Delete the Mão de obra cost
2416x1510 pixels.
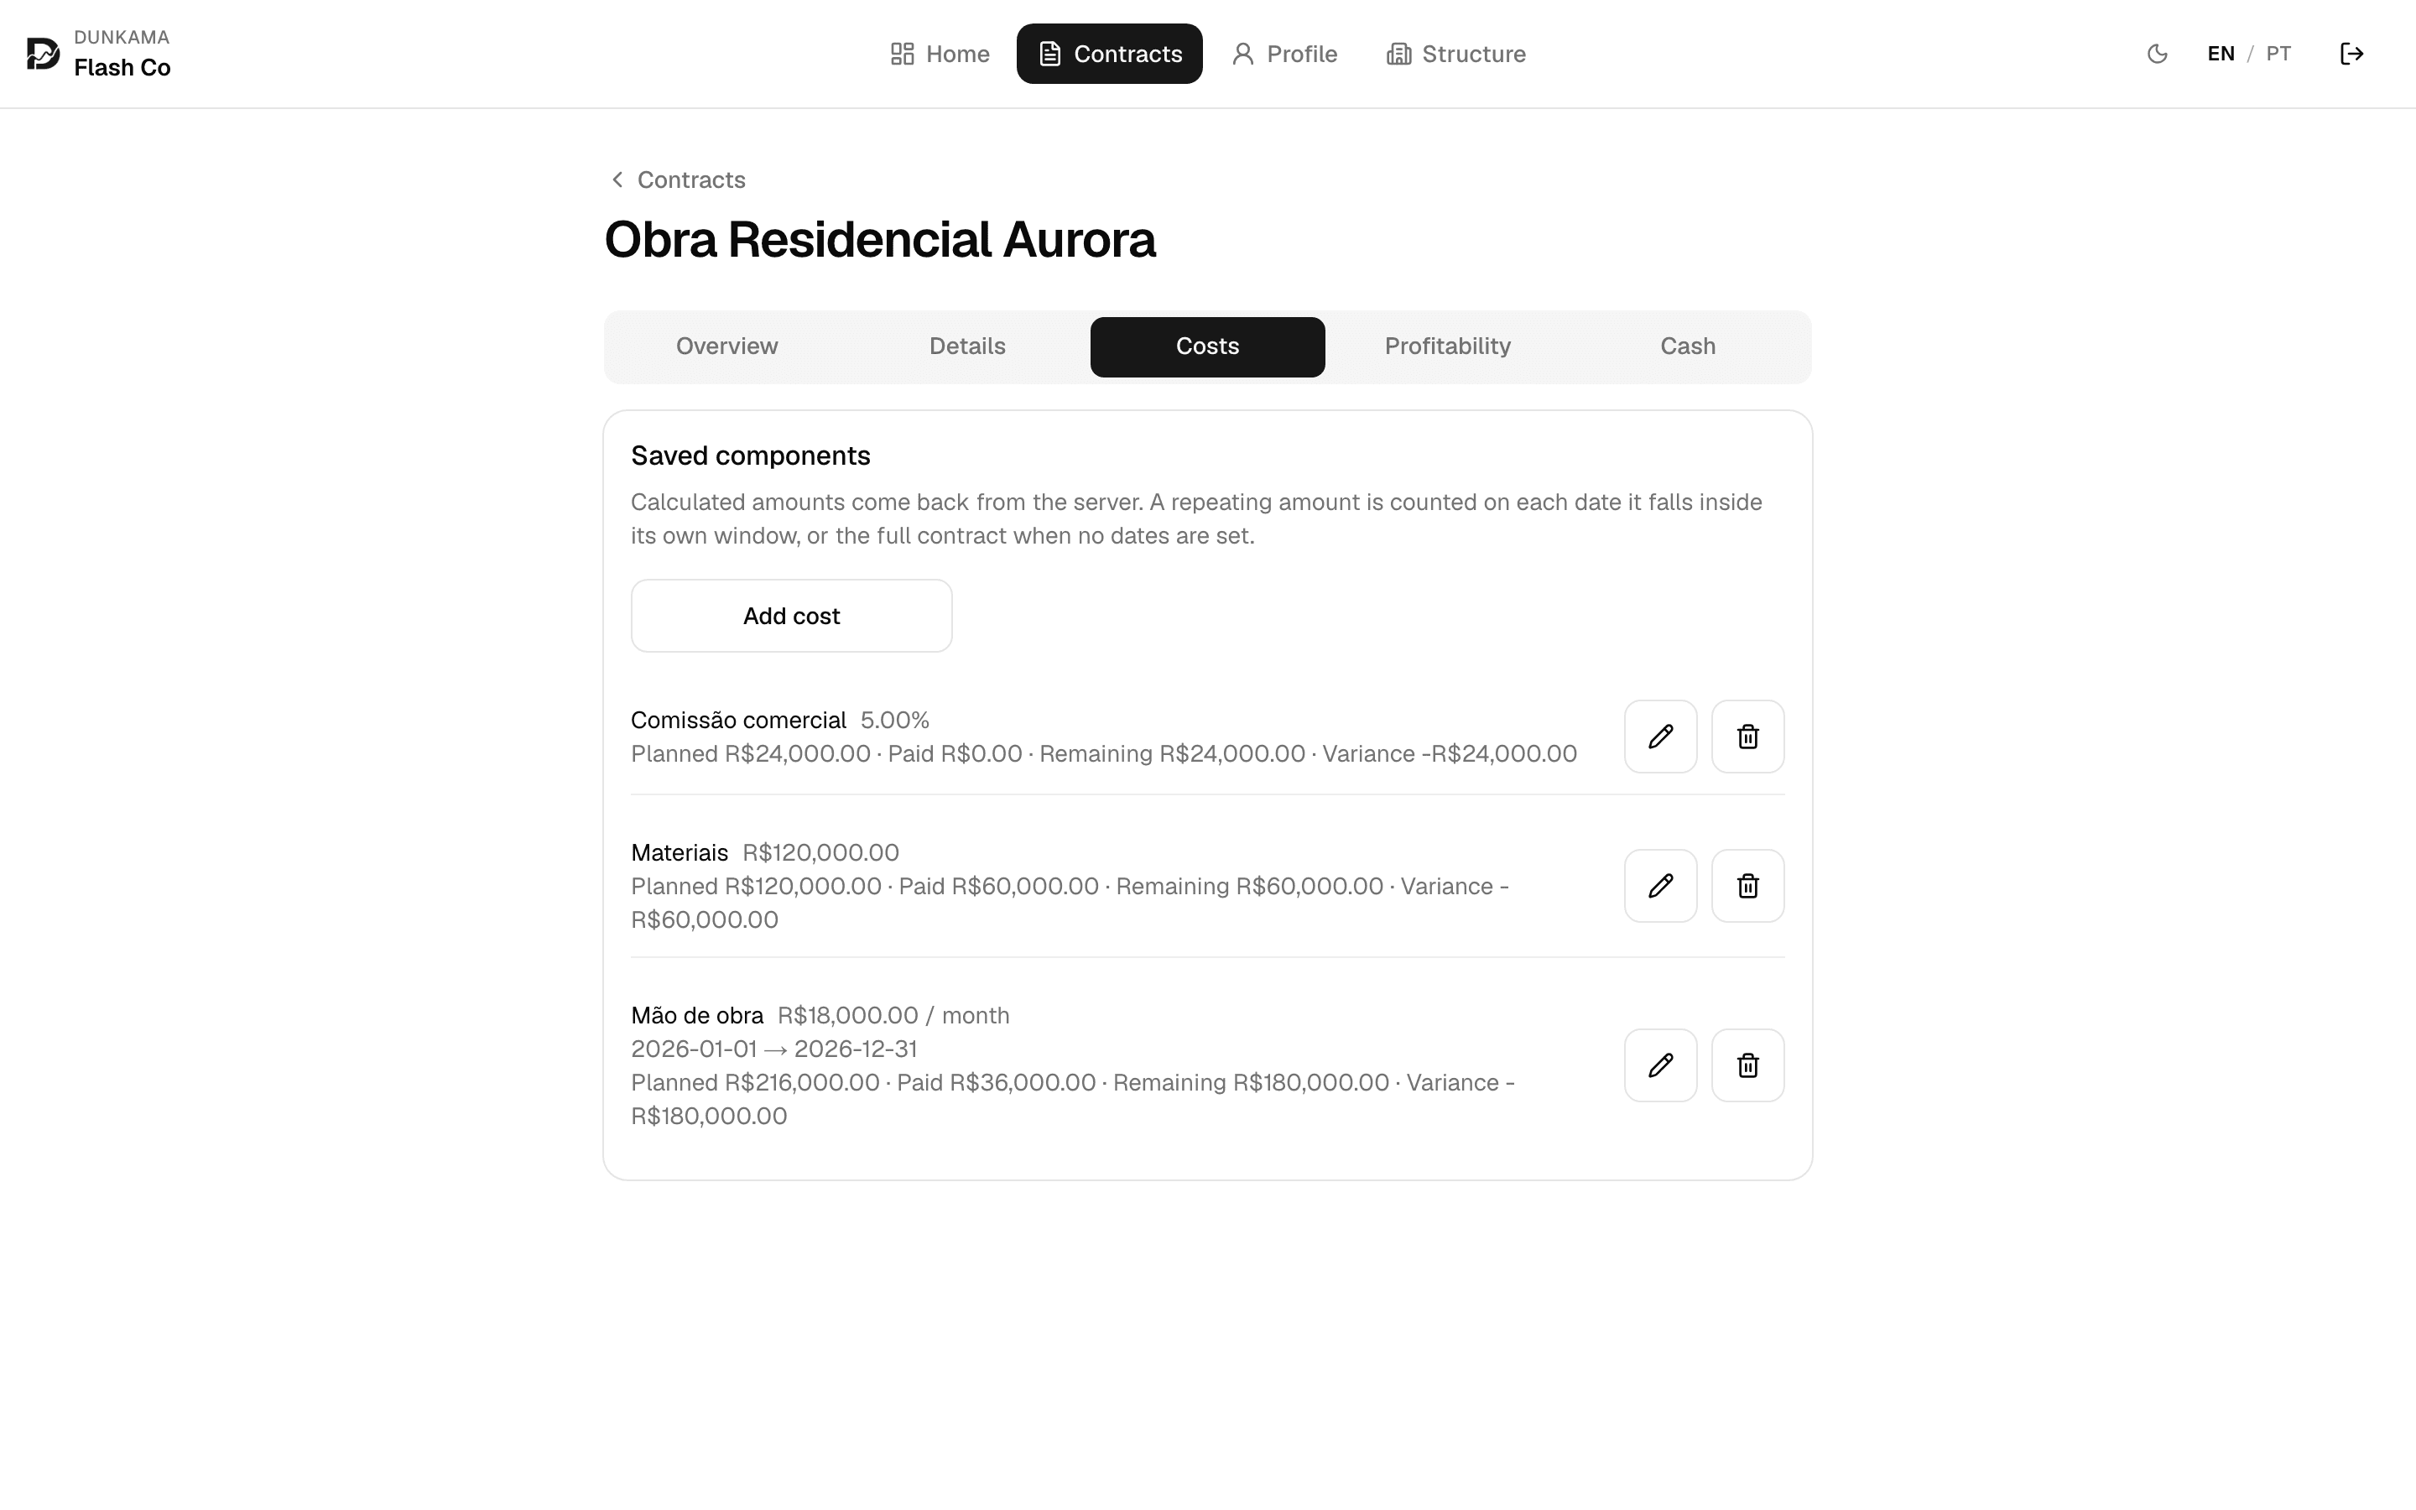click(x=1747, y=1065)
